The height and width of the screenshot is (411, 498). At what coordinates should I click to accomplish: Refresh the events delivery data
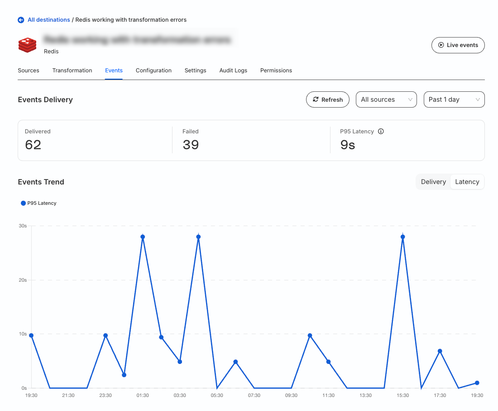pos(328,99)
